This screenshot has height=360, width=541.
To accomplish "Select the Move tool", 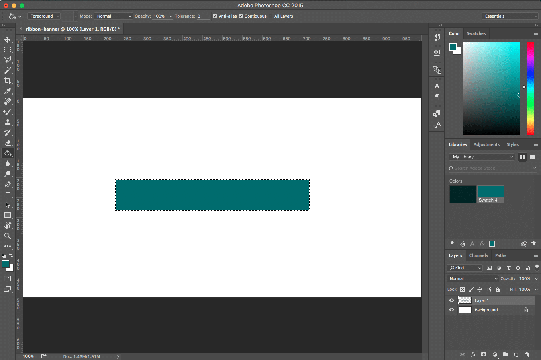I will click(x=8, y=39).
